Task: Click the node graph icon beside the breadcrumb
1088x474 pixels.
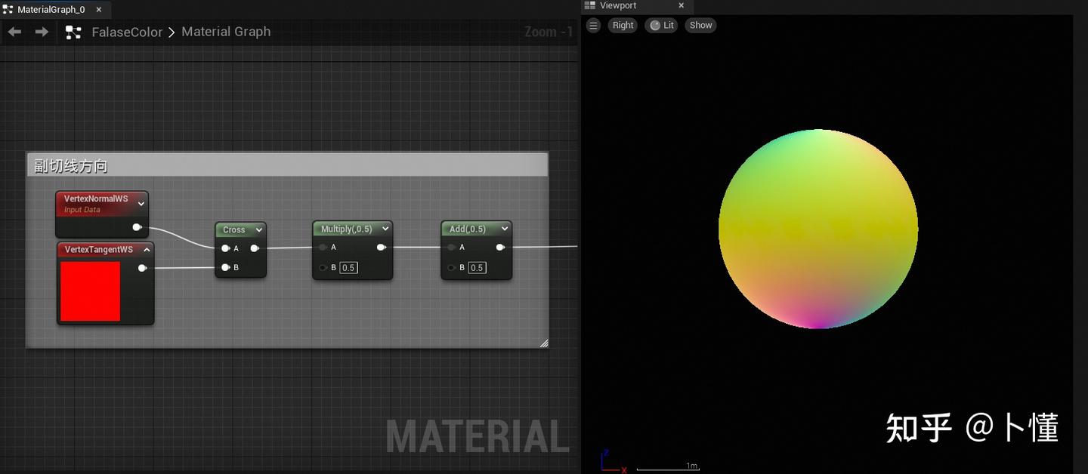Action: pos(73,32)
